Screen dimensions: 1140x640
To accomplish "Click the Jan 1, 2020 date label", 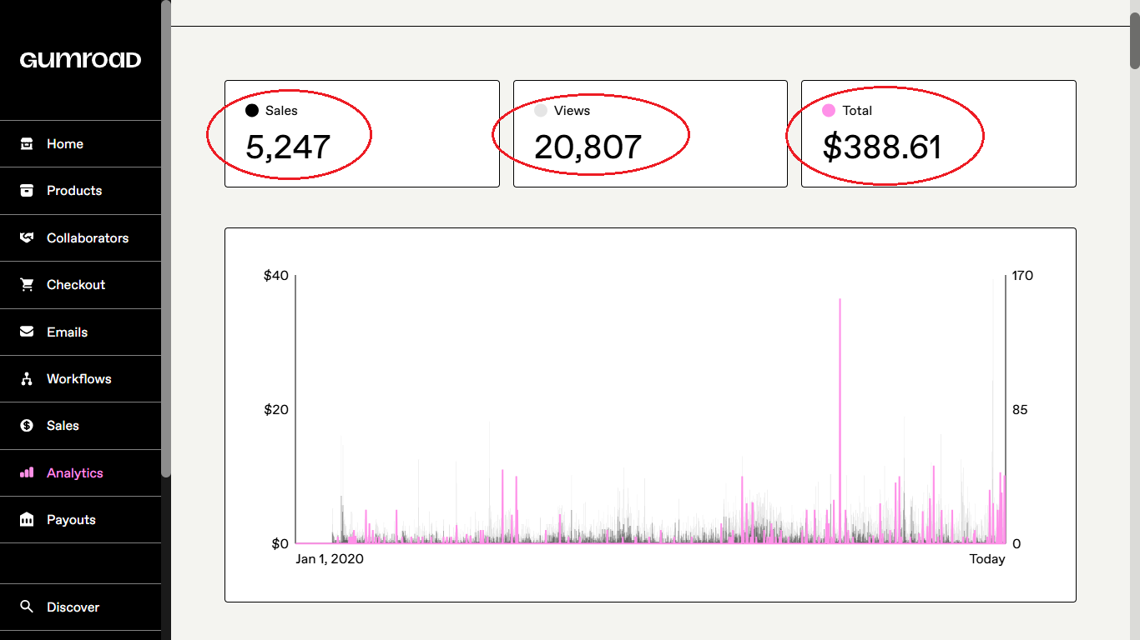I will pos(330,559).
